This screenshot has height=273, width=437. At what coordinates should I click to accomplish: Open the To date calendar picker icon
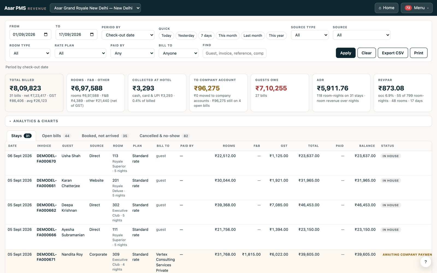point(92,34)
